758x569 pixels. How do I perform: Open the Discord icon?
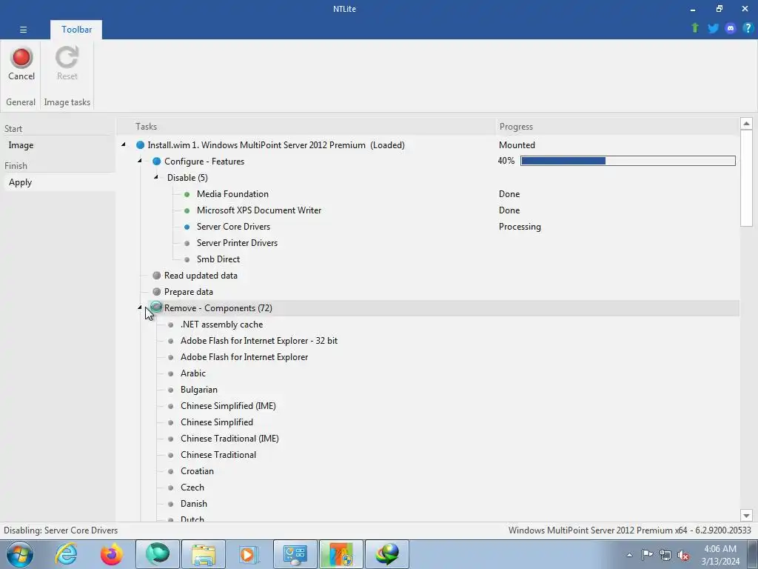731,28
